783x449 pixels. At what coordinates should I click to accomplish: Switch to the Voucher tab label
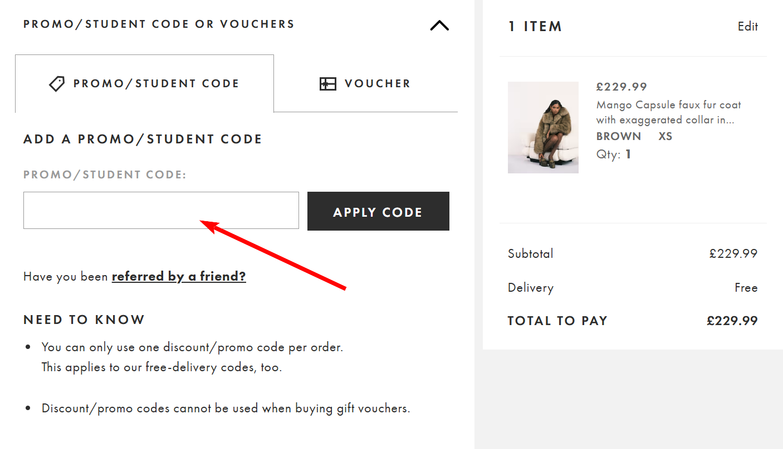[x=377, y=84]
